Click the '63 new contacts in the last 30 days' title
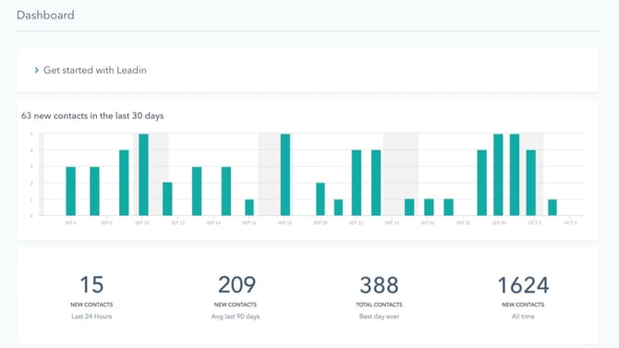This screenshot has height=348, width=619. (92, 115)
